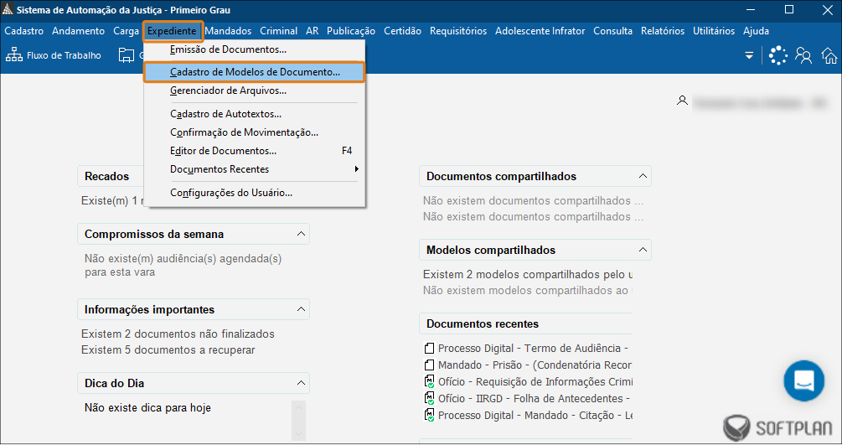Select Gerenciador de Arquivos entry
The height and width of the screenshot is (445, 842).
[x=255, y=91]
